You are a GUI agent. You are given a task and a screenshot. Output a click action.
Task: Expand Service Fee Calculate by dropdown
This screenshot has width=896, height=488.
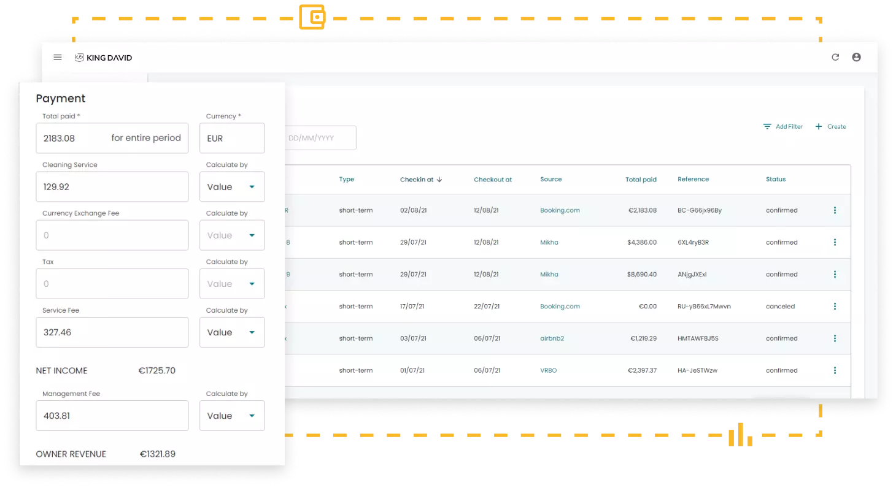(x=232, y=332)
